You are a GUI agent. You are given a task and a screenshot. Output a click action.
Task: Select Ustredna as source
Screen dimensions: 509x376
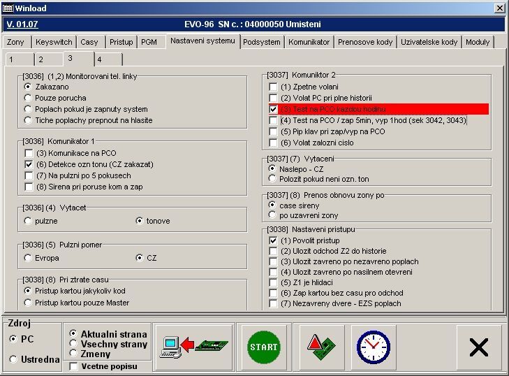click(x=15, y=359)
